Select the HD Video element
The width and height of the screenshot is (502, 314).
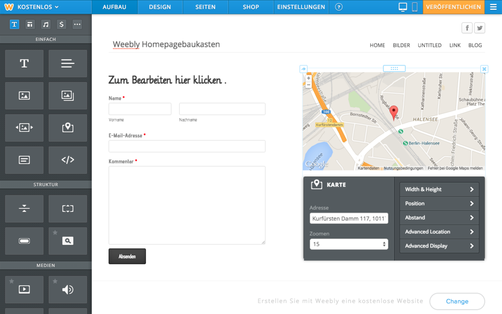pos(24,290)
